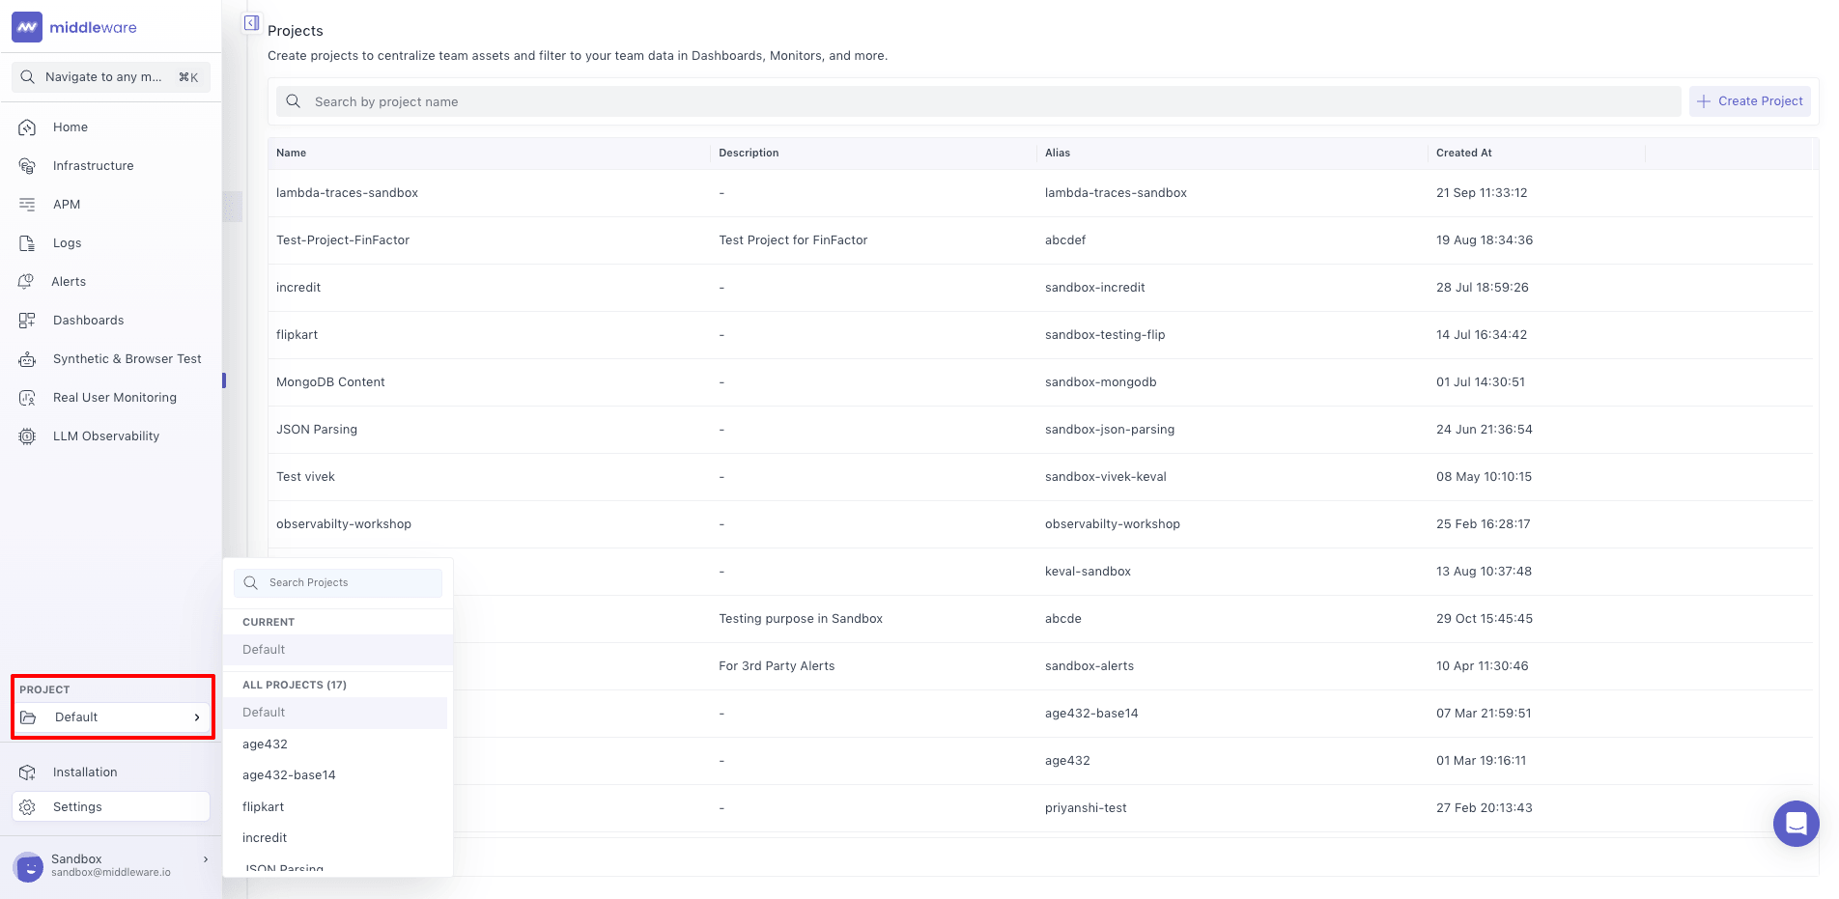Screen dimensions: 1839x899
Task: Select Default under Current section
Action: click(337, 650)
